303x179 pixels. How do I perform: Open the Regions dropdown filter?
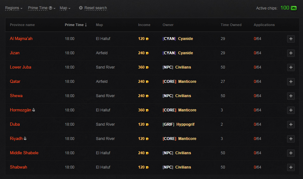(x=14, y=8)
